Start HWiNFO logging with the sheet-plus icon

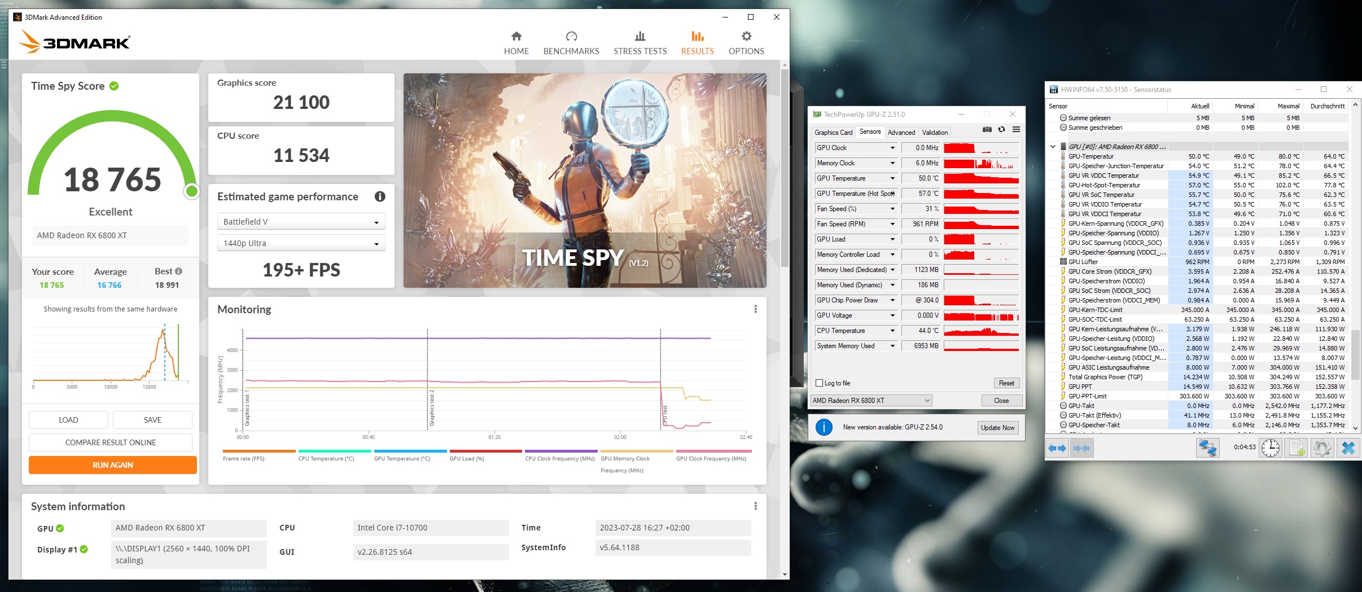[x=1296, y=448]
